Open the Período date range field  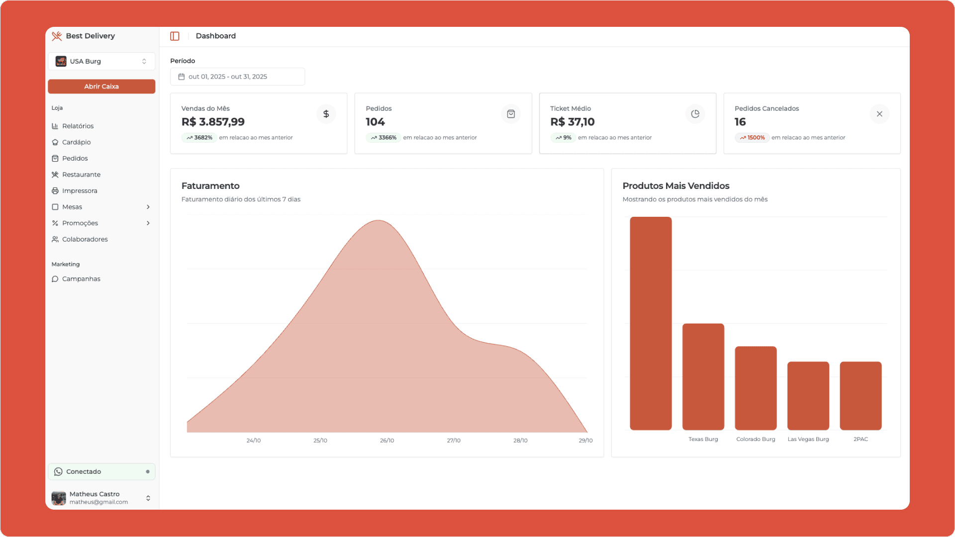[237, 77]
